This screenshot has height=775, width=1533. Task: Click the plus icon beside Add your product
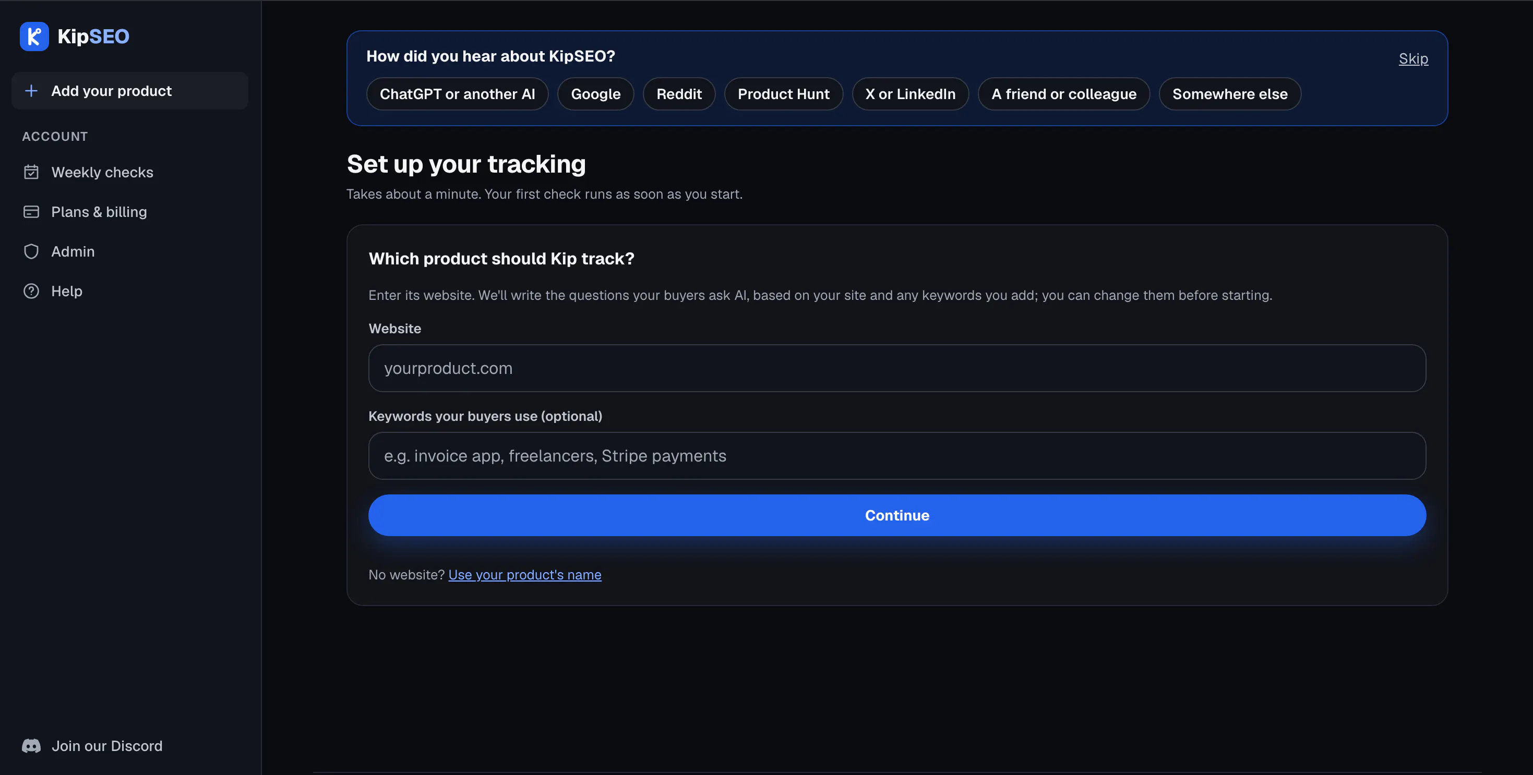[31, 90]
